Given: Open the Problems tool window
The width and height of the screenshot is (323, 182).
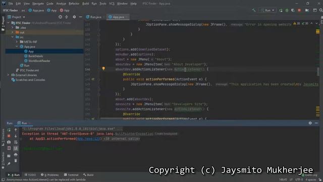Looking at the screenshot, I should click(x=49, y=175).
